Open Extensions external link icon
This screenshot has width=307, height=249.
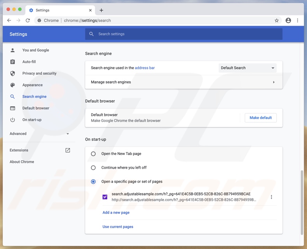68,150
